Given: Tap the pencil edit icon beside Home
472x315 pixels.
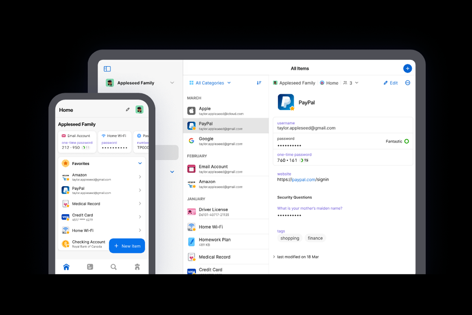Looking at the screenshot, I should tap(127, 109).
